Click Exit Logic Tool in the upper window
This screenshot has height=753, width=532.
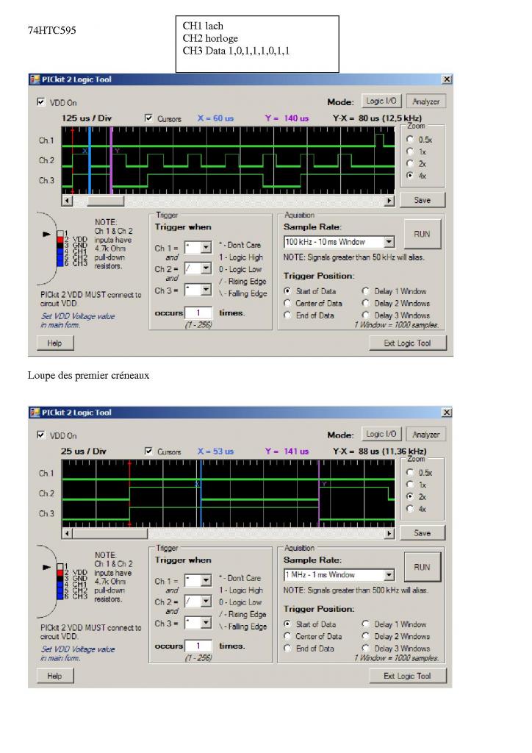click(407, 343)
